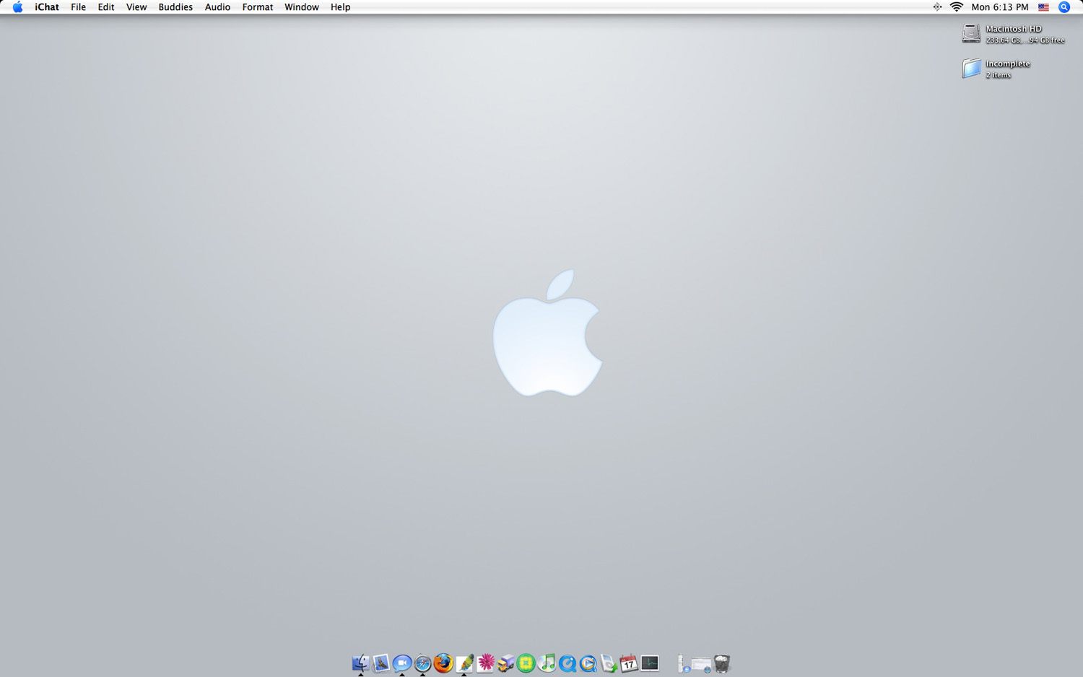
Task: Open Spotlight search in menu bar
Action: click(x=1064, y=7)
